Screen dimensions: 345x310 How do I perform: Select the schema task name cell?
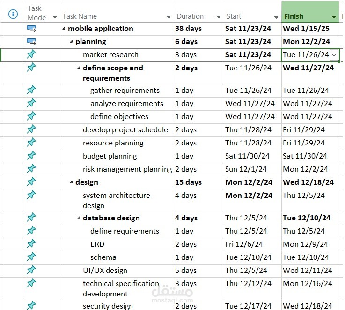117,257
